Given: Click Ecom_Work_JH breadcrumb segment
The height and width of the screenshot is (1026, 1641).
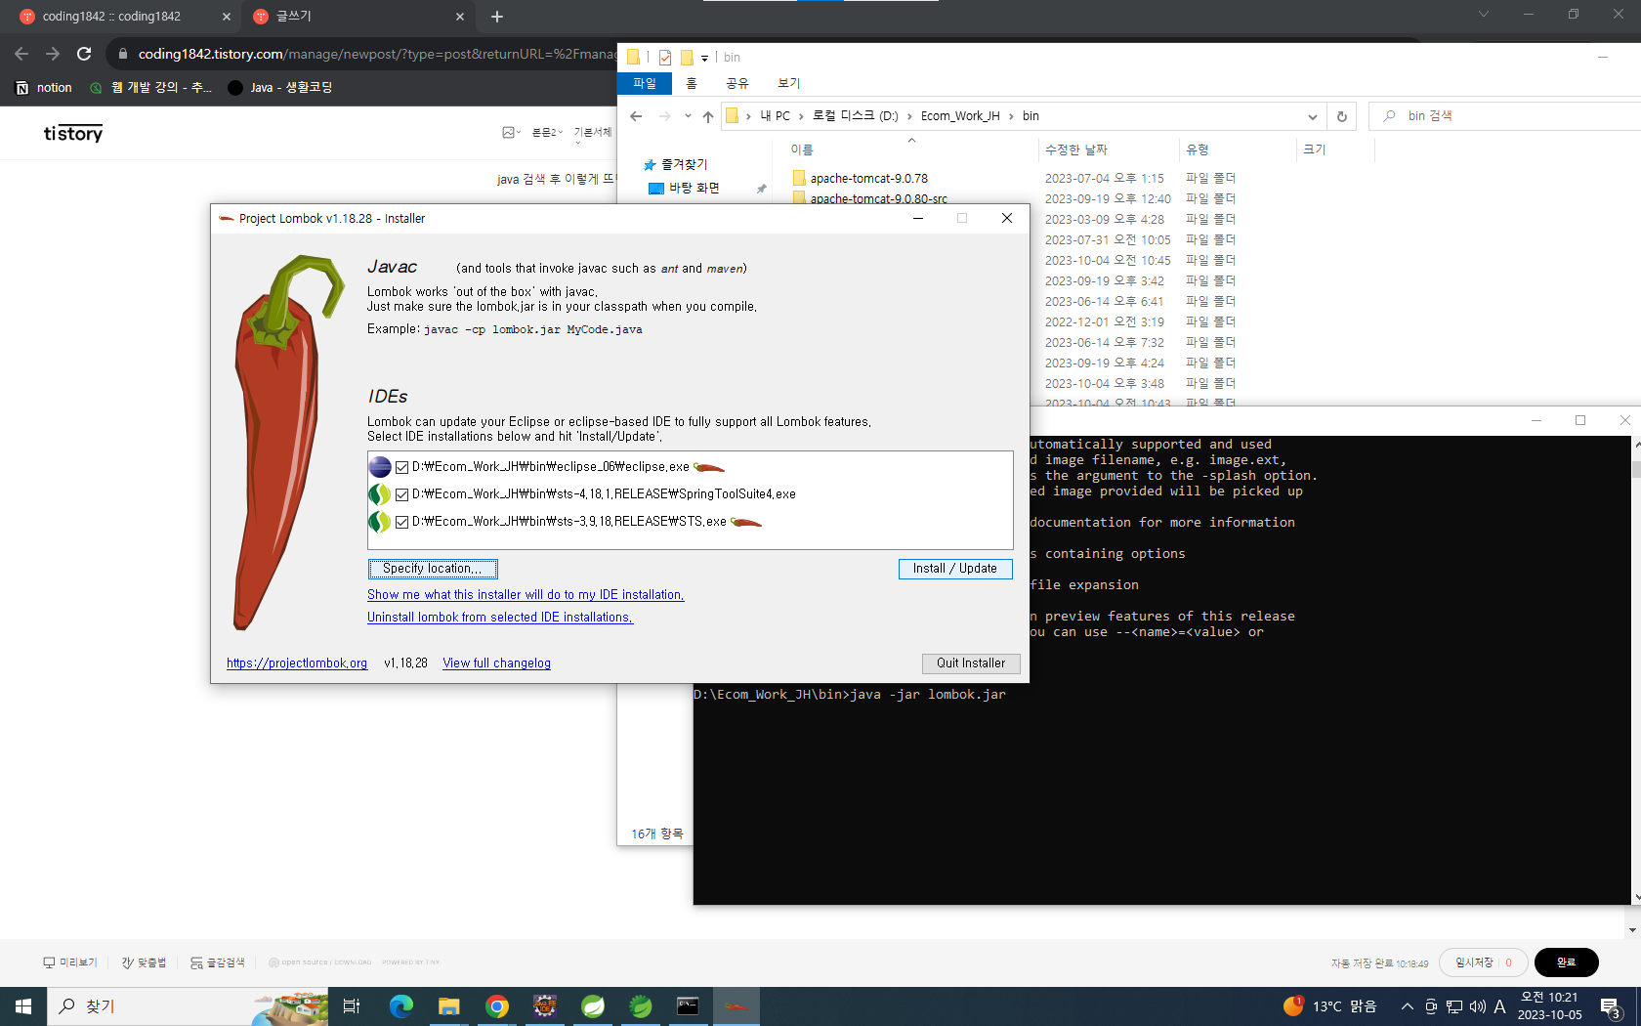Looking at the screenshot, I should [x=960, y=116].
